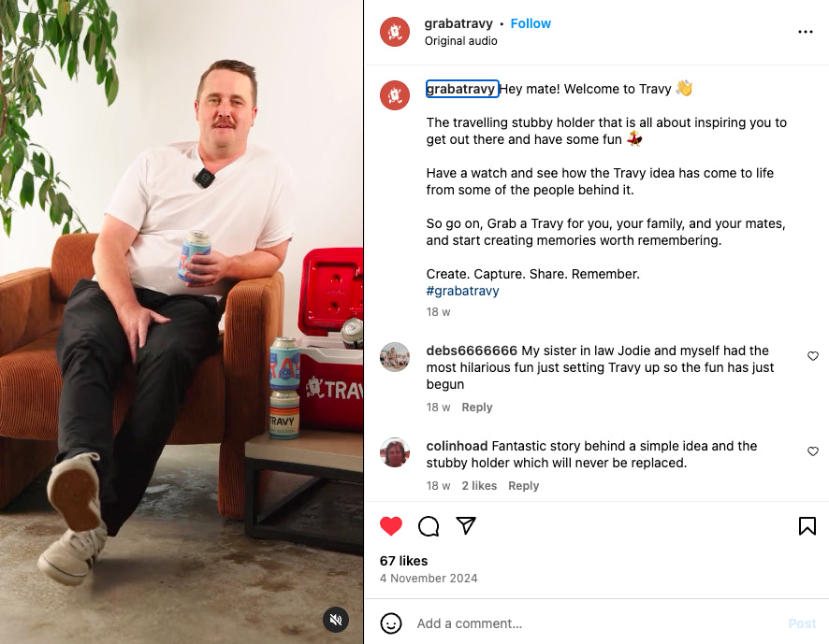Reply to colinhoad's comment
This screenshot has height=644, width=829.
click(x=523, y=485)
